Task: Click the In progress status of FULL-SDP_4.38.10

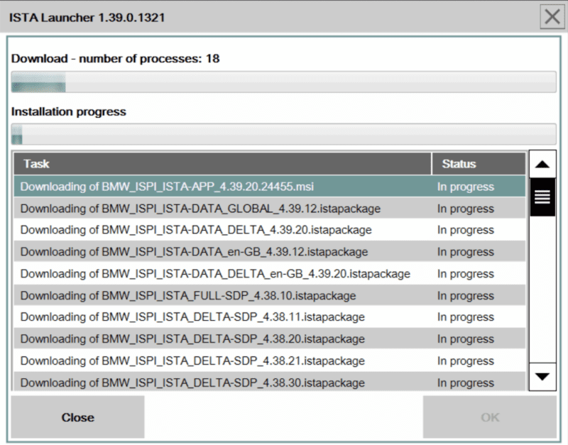Action: 466,296
